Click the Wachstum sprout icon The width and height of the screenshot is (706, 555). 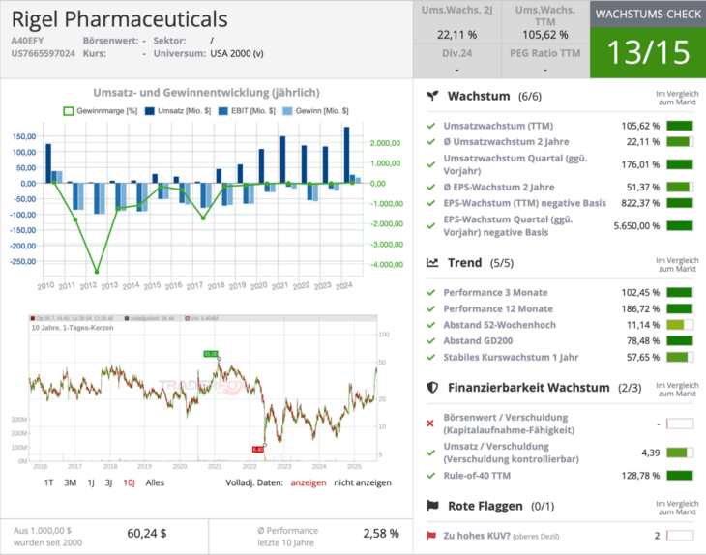click(x=432, y=96)
